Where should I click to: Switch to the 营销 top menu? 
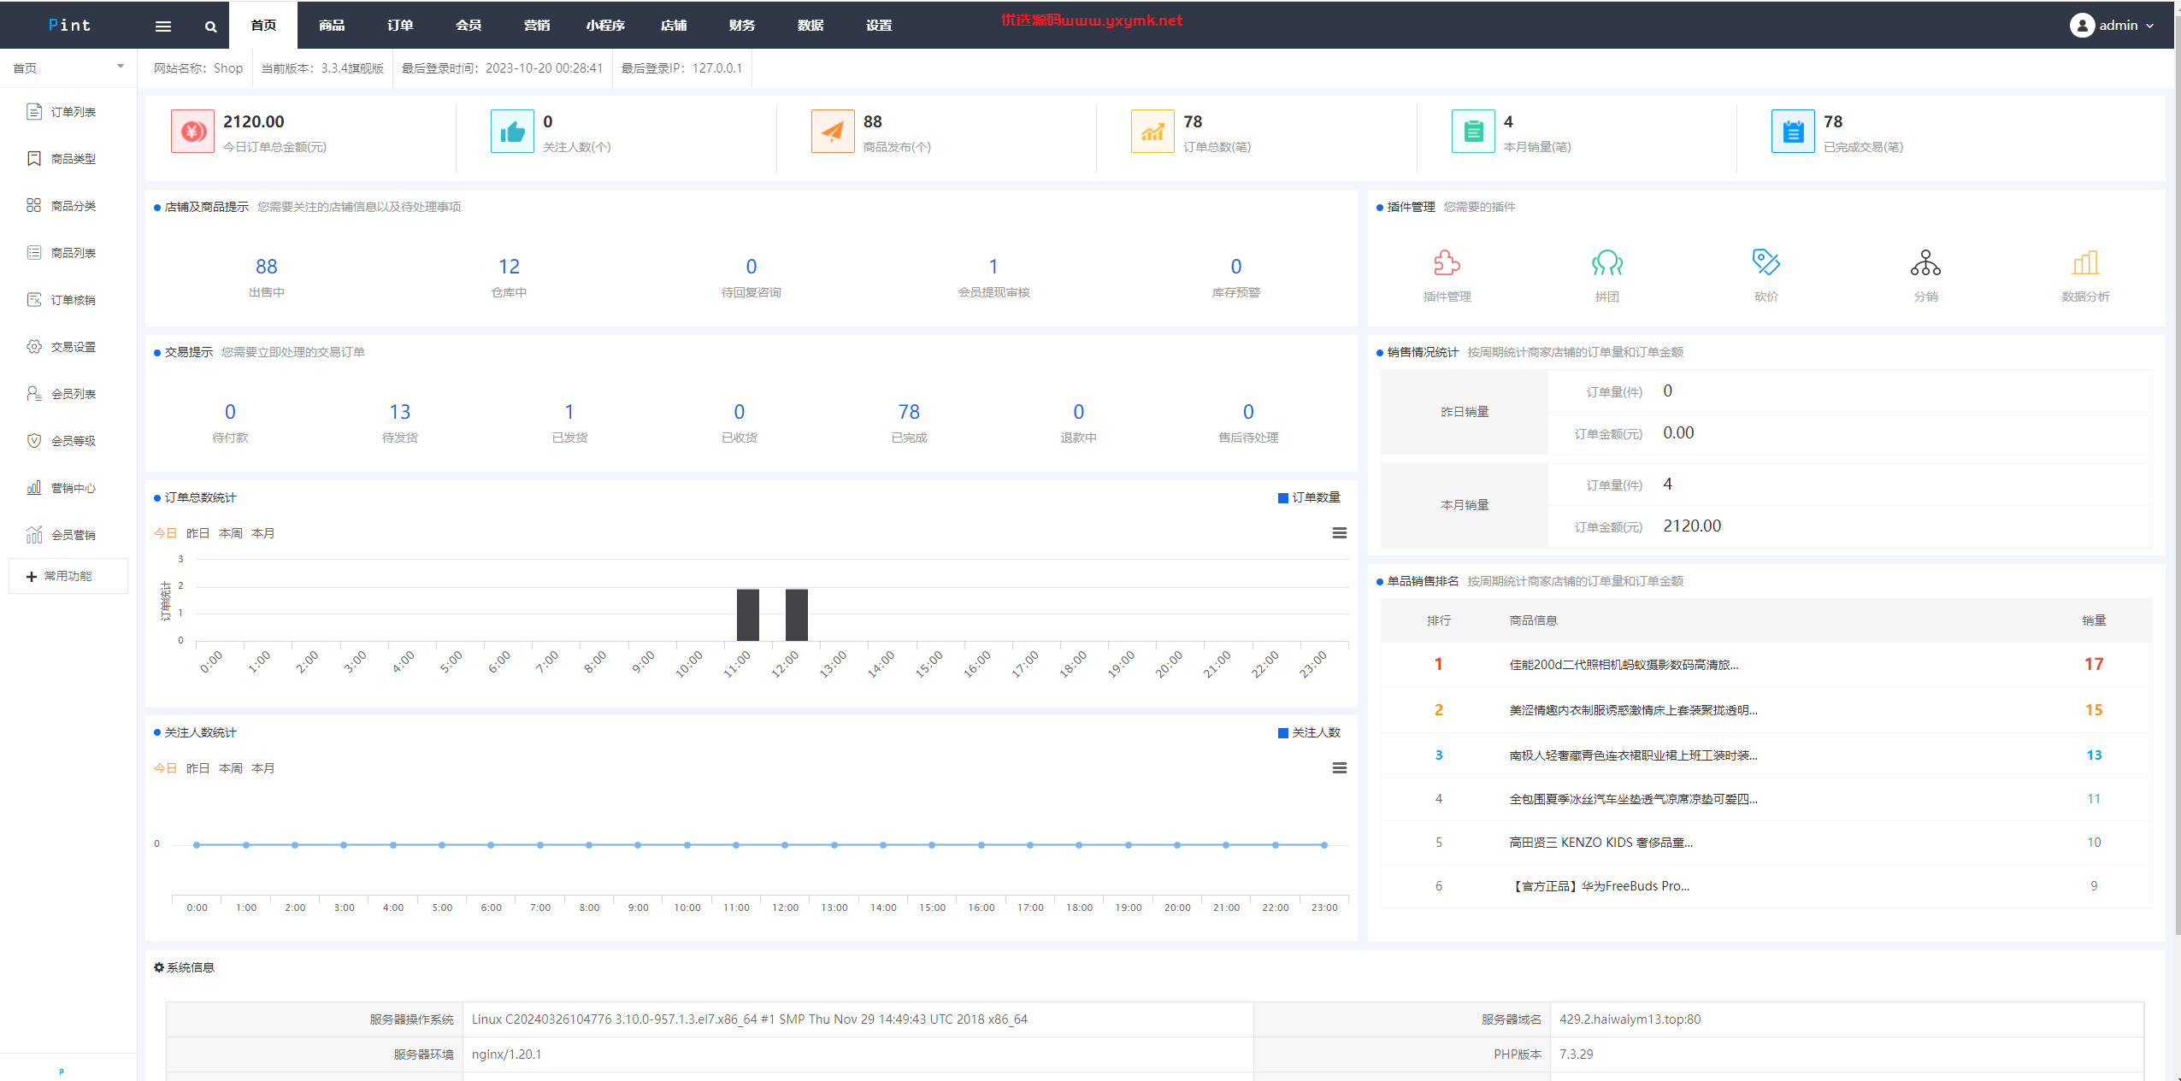[537, 26]
